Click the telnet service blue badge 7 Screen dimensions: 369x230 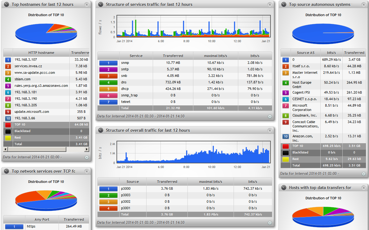[x=108, y=102]
